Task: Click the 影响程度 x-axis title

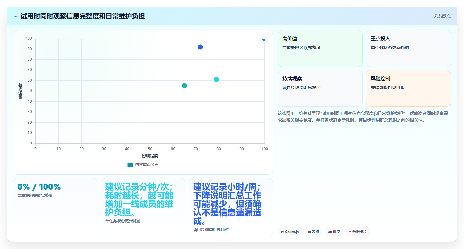Action: (150, 156)
